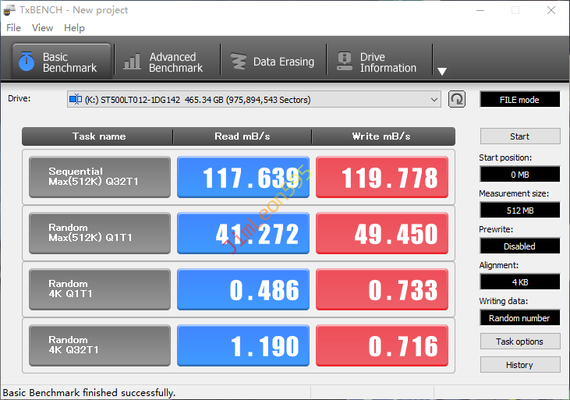Open the Drive selection dropdown

(254, 100)
